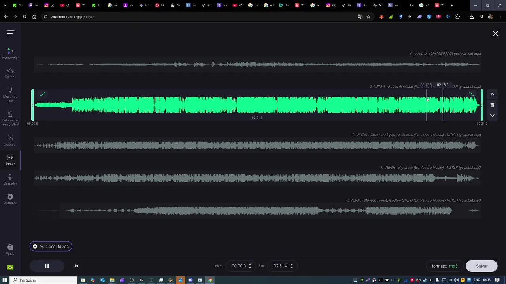The width and height of the screenshot is (506, 284).
Task: Open the Splitter tool
Action: coord(10,73)
